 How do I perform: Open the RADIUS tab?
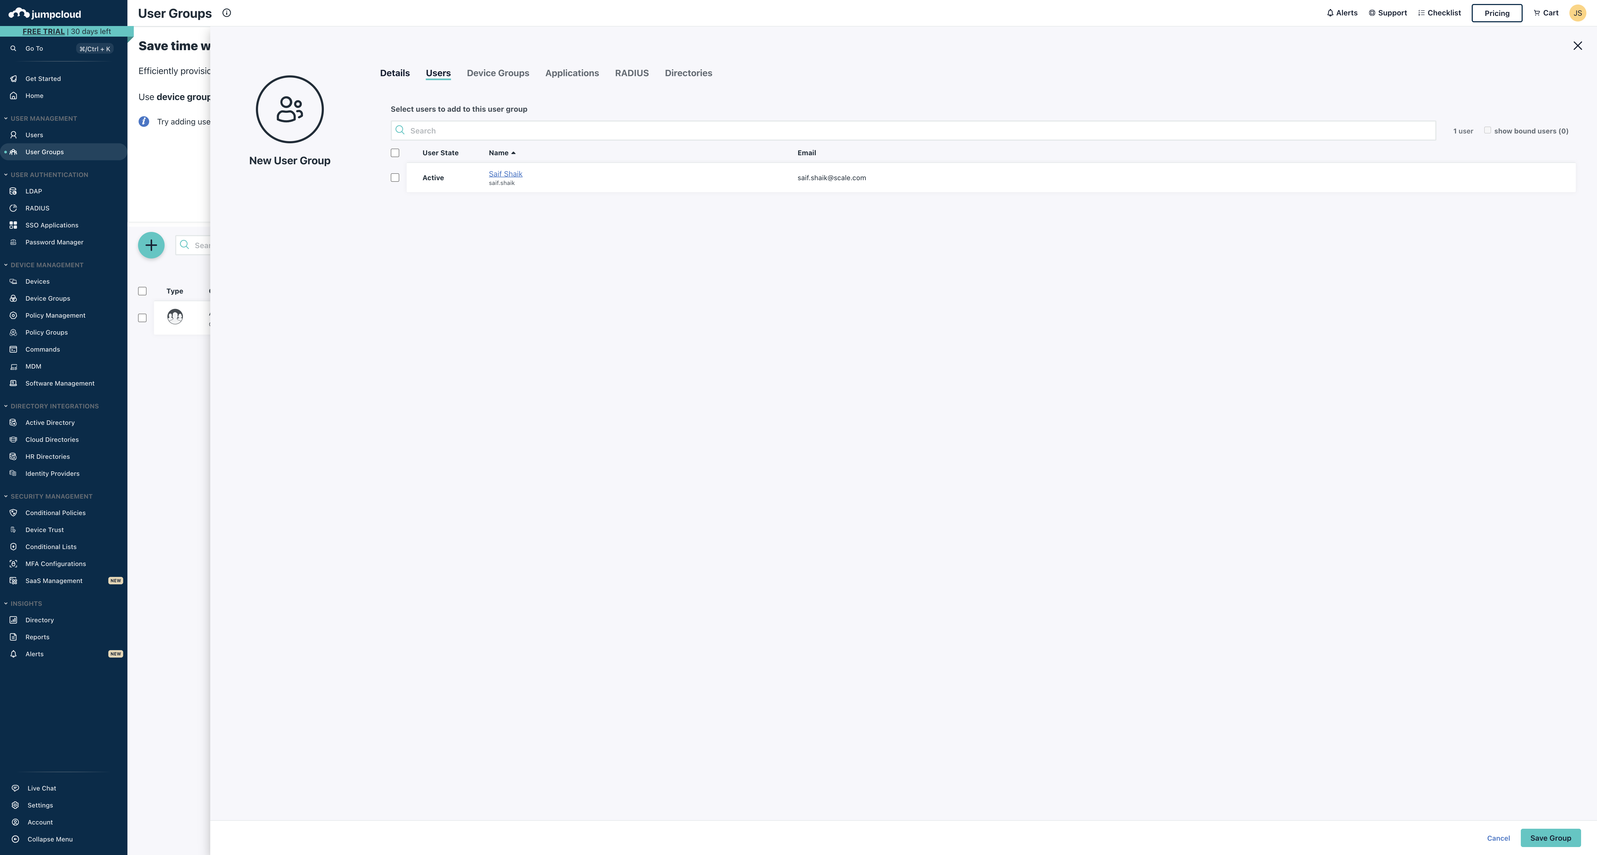click(632, 73)
